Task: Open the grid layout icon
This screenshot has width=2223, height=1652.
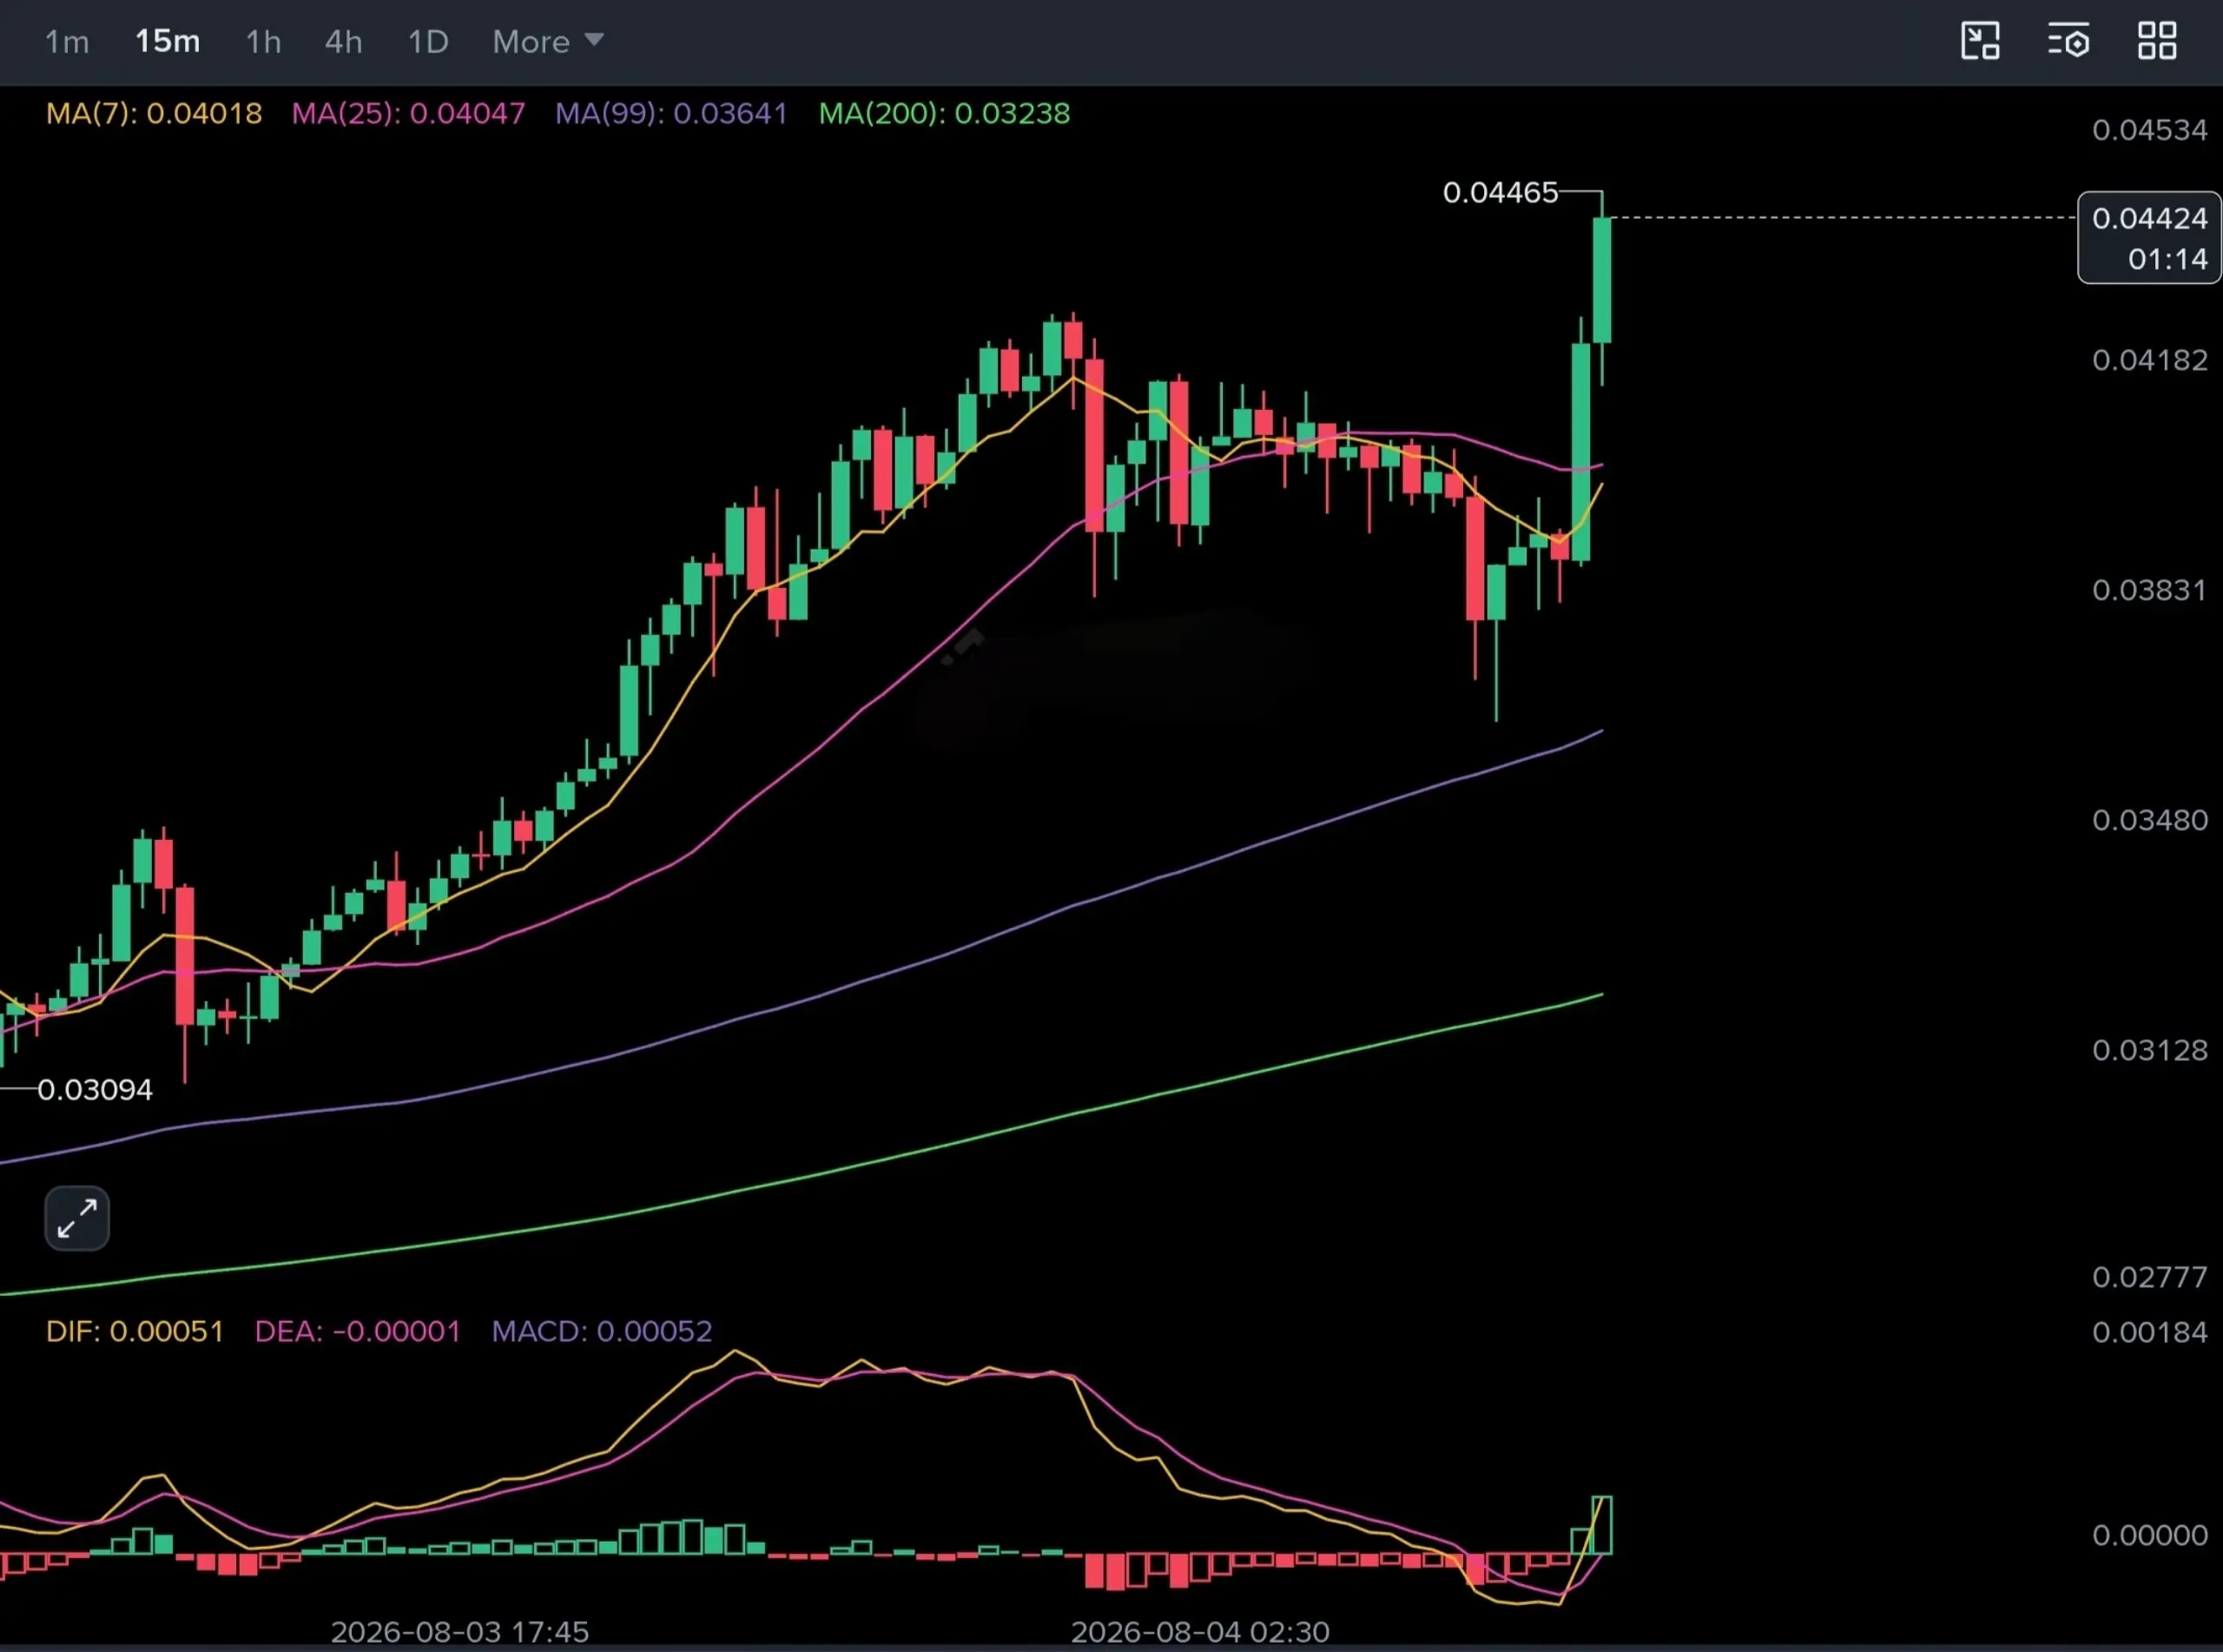Action: [2157, 41]
